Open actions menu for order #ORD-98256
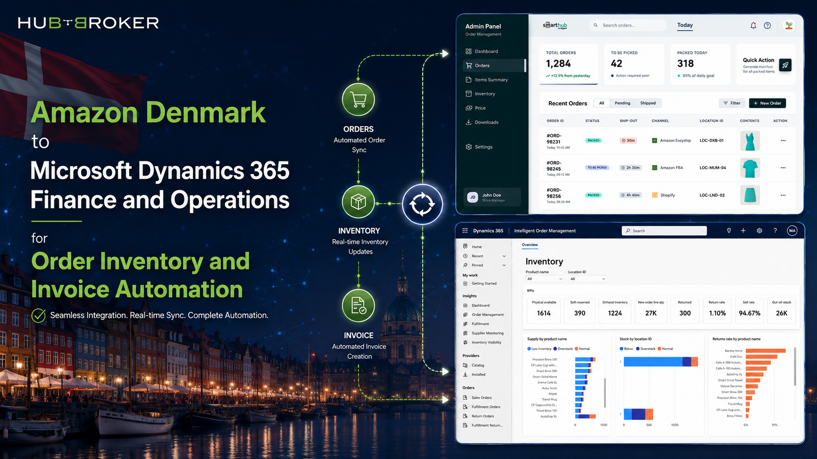This screenshot has width=817, height=459. 783,195
